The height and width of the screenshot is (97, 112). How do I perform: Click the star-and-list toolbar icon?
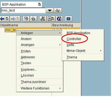(51, 19)
